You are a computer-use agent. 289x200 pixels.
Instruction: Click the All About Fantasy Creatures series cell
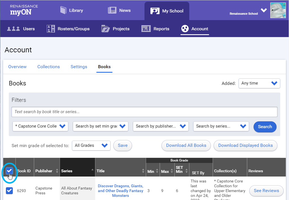click(77, 191)
